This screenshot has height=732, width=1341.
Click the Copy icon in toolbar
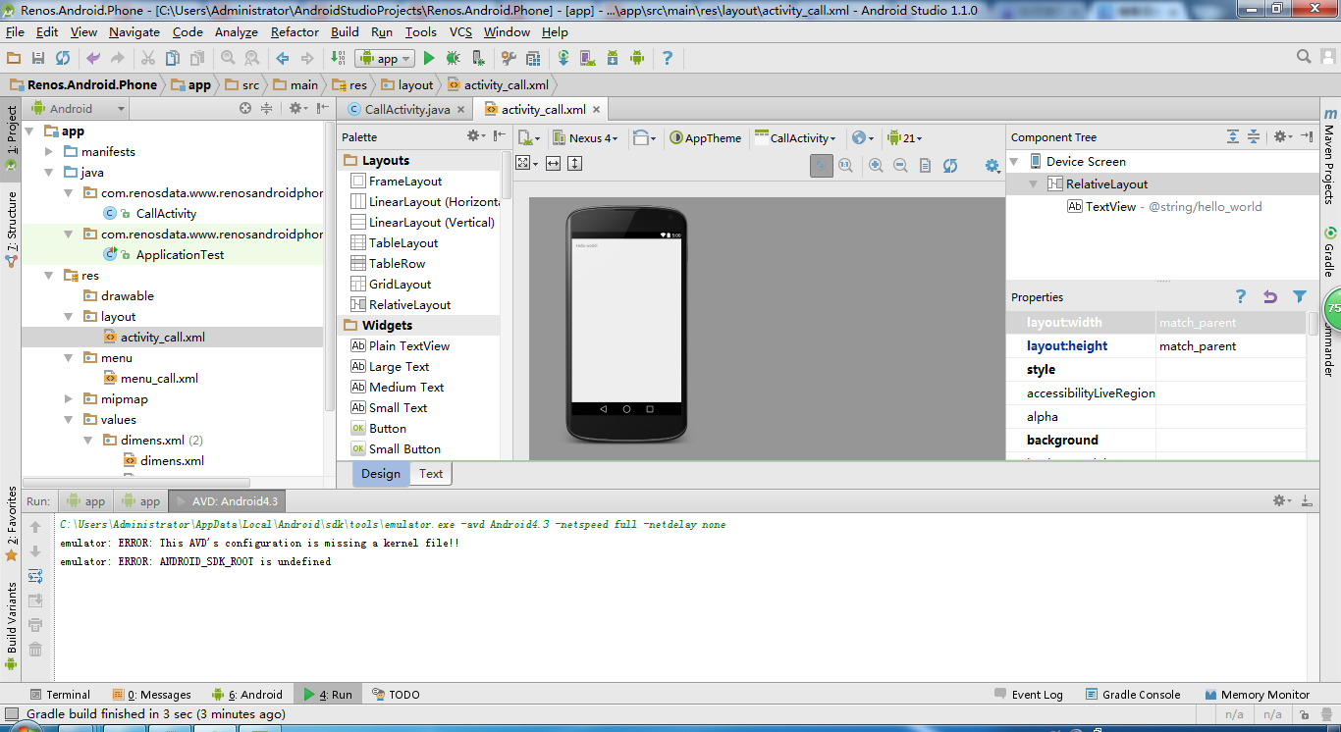tap(173, 59)
